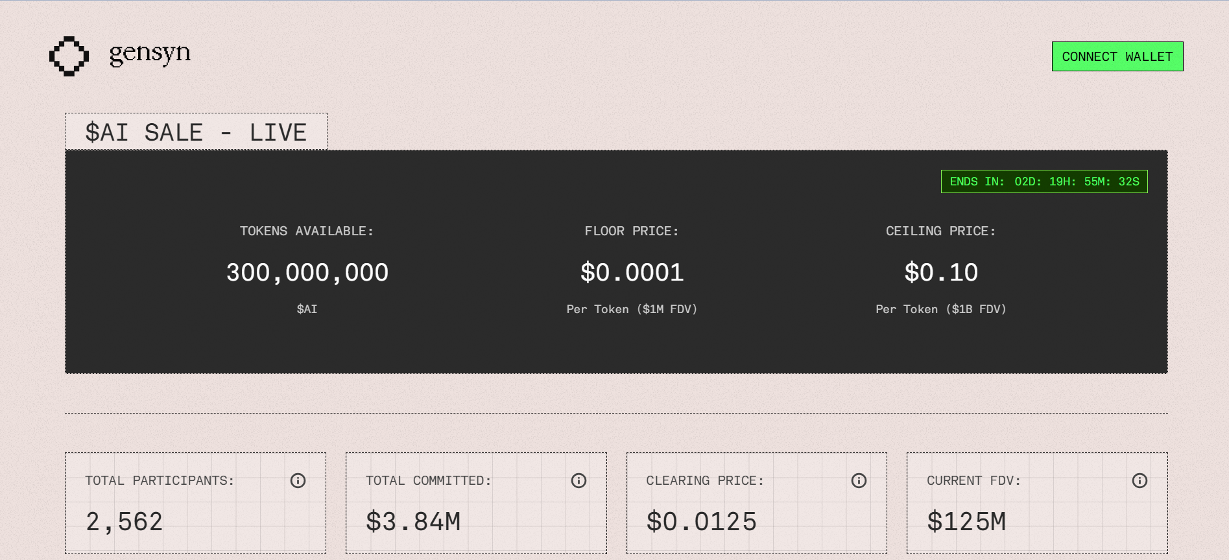Image resolution: width=1229 pixels, height=560 pixels.
Task: Select the ceiling price value $0.10
Action: coord(941,272)
